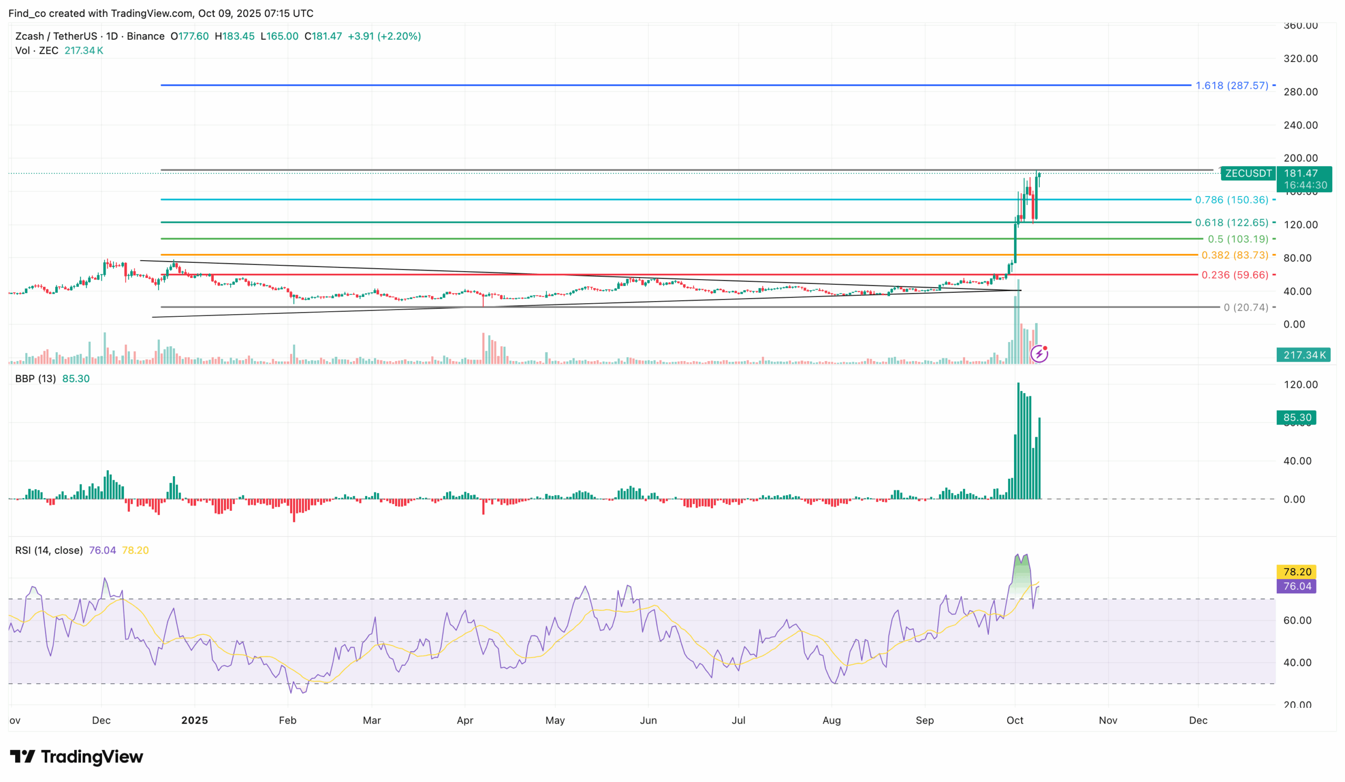Viewport: 1345px width, 782px height.
Task: Click the H183.45 high value in header
Action: click(x=234, y=36)
